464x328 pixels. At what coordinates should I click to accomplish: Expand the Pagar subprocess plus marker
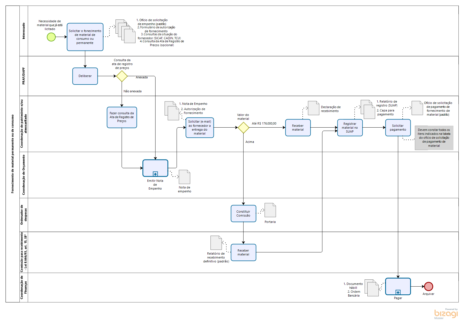398,292
